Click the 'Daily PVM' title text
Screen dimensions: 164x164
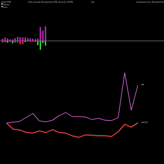click(6, 2)
